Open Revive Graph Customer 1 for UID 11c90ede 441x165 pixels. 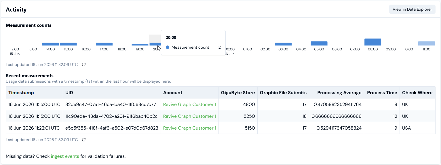tap(190, 116)
